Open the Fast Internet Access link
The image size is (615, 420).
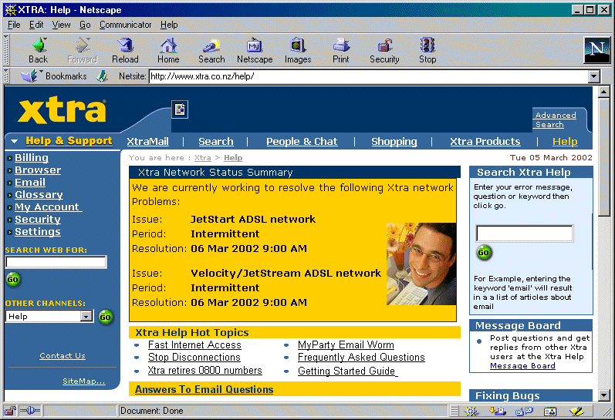[x=194, y=345]
